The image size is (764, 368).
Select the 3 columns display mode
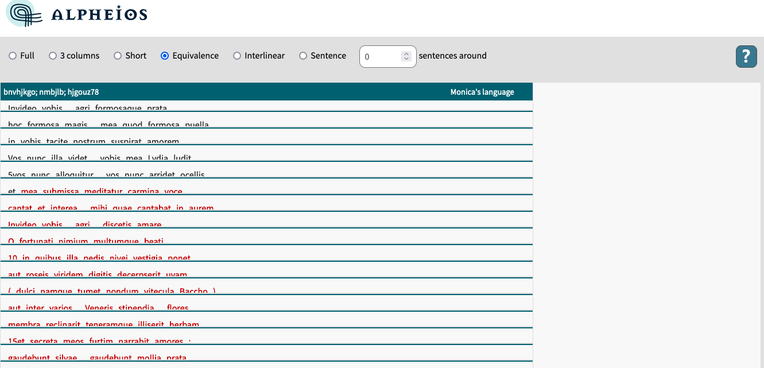pyautogui.click(x=52, y=56)
